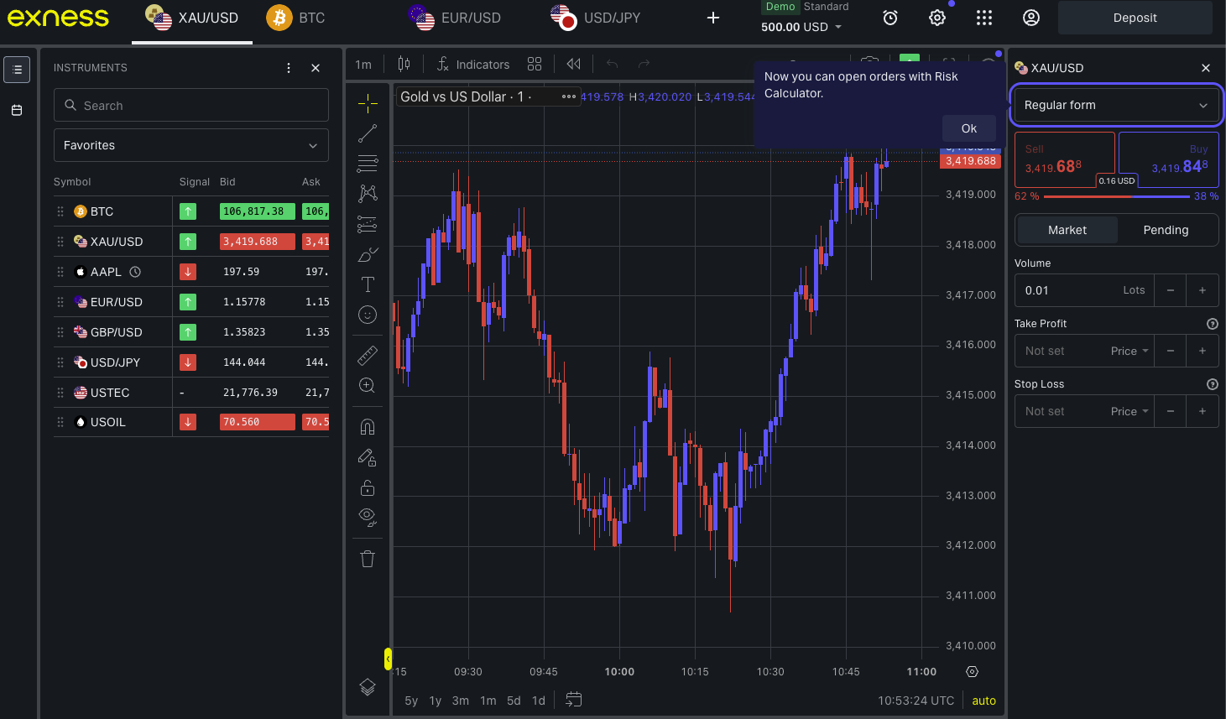Add a new instrument tab with plus

click(713, 18)
